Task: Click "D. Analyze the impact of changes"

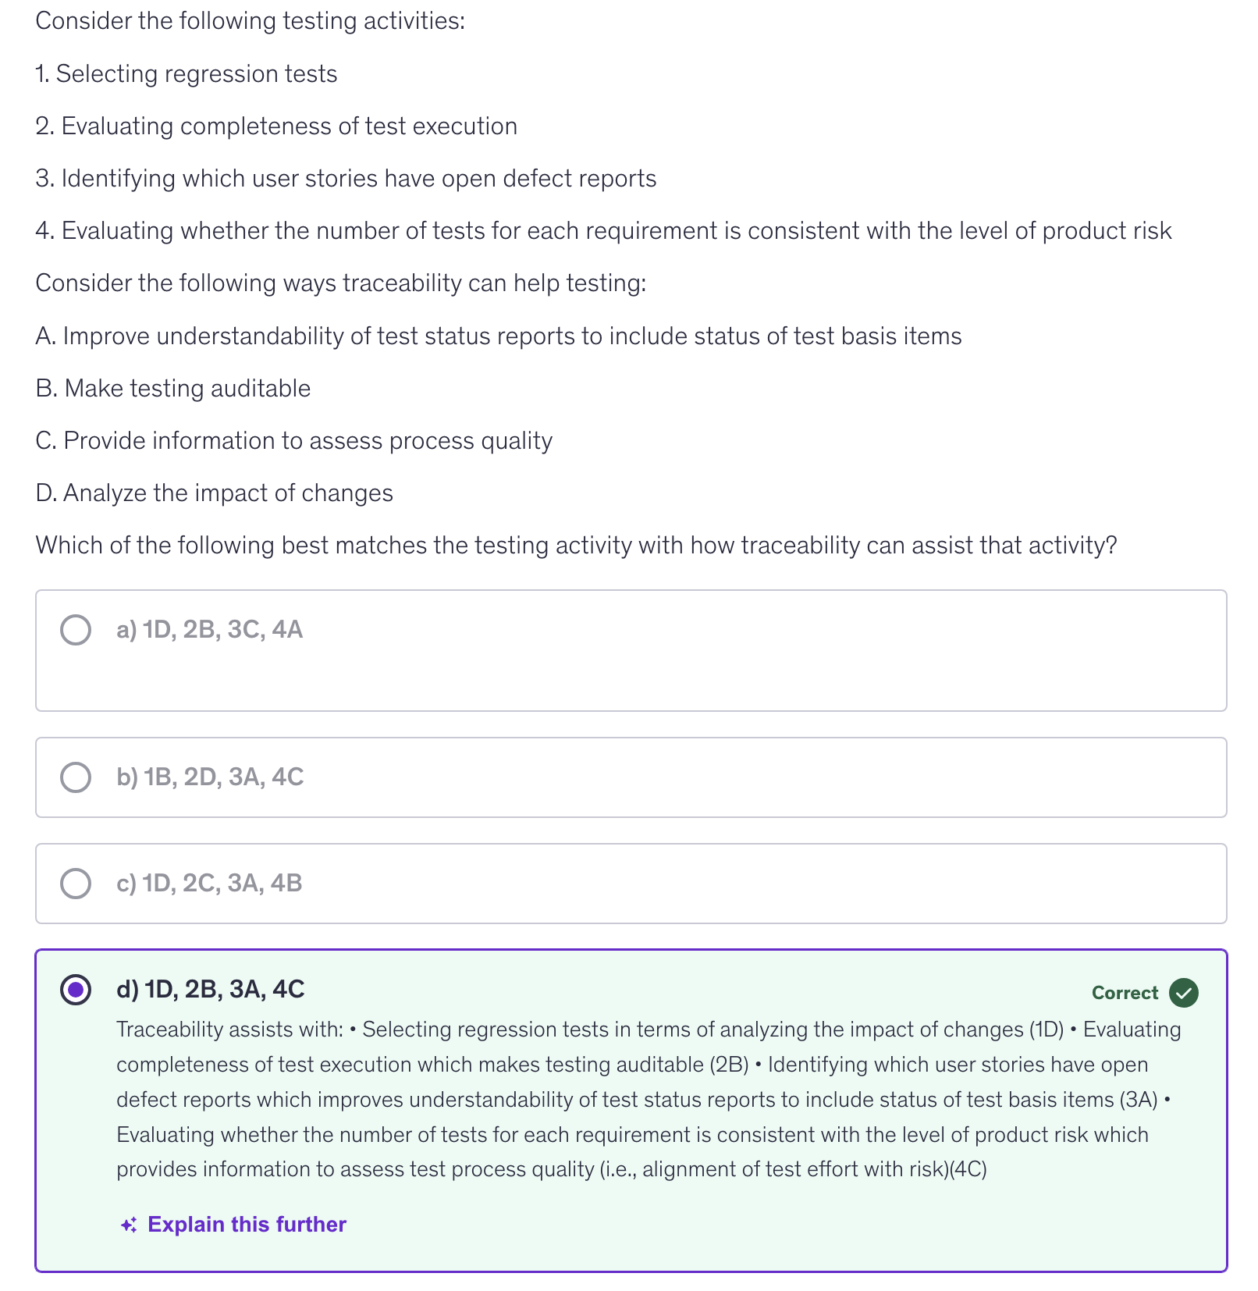Action: coord(215,493)
